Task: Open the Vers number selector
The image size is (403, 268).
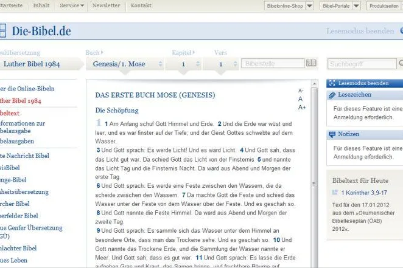Action: (221, 64)
